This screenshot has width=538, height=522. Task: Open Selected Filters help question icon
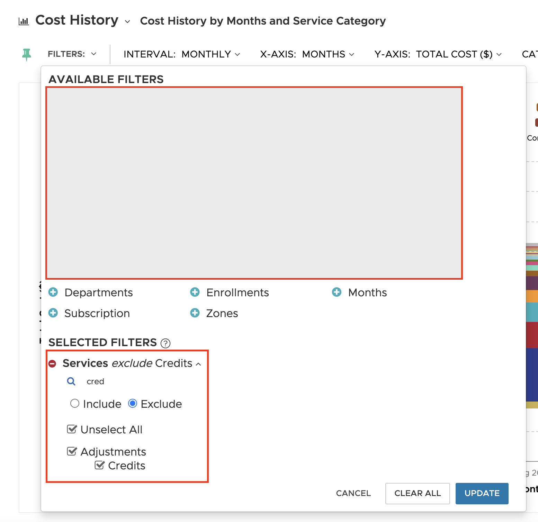(x=165, y=343)
